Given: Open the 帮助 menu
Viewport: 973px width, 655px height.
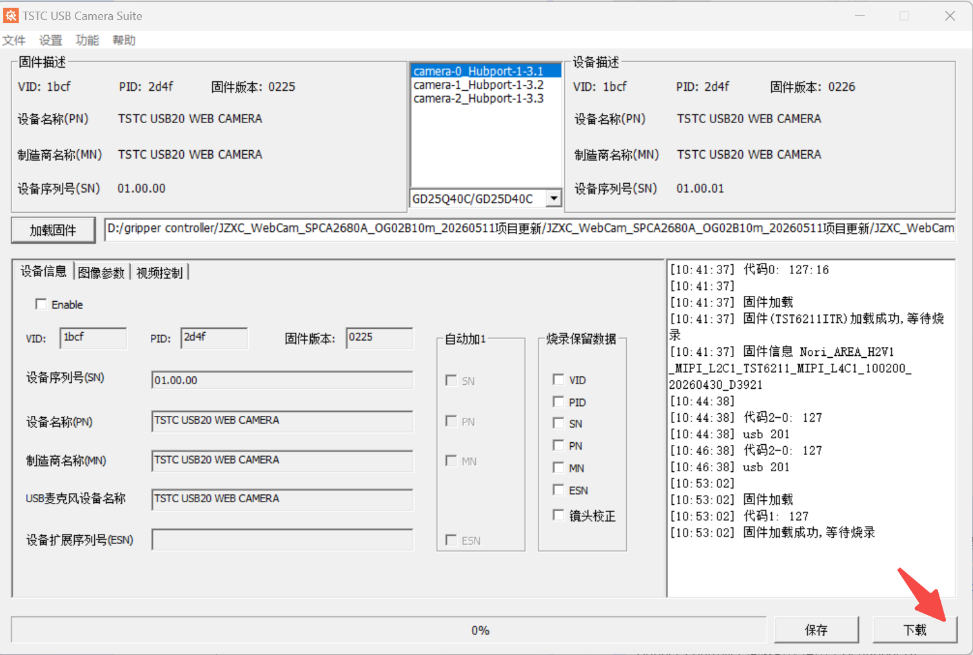Looking at the screenshot, I should click(124, 41).
